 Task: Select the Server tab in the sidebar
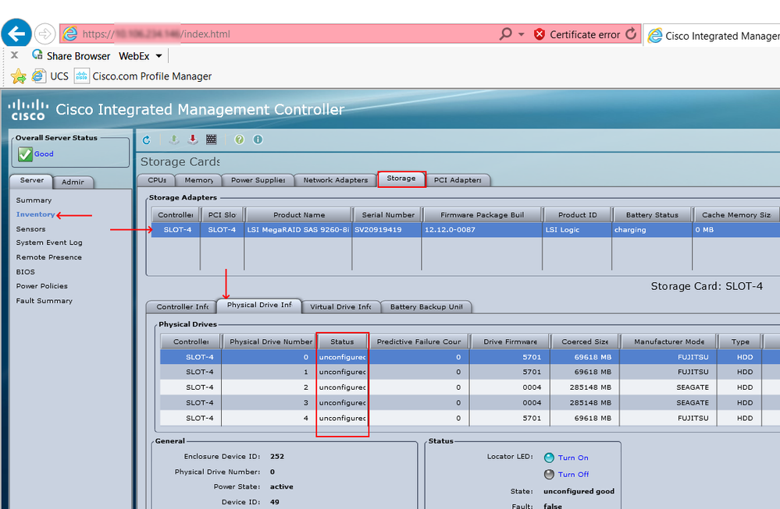click(31, 181)
